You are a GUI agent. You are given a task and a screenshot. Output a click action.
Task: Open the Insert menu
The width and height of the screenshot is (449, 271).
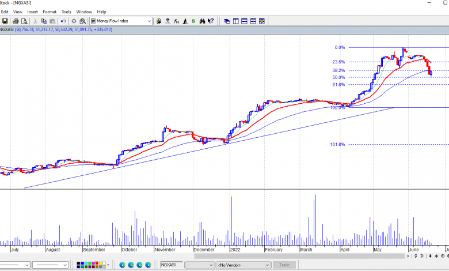coord(33,12)
